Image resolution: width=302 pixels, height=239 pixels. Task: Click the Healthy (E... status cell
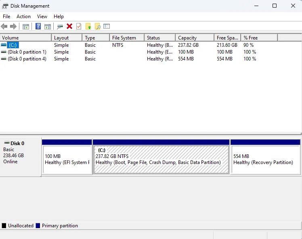pyautogui.click(x=159, y=52)
